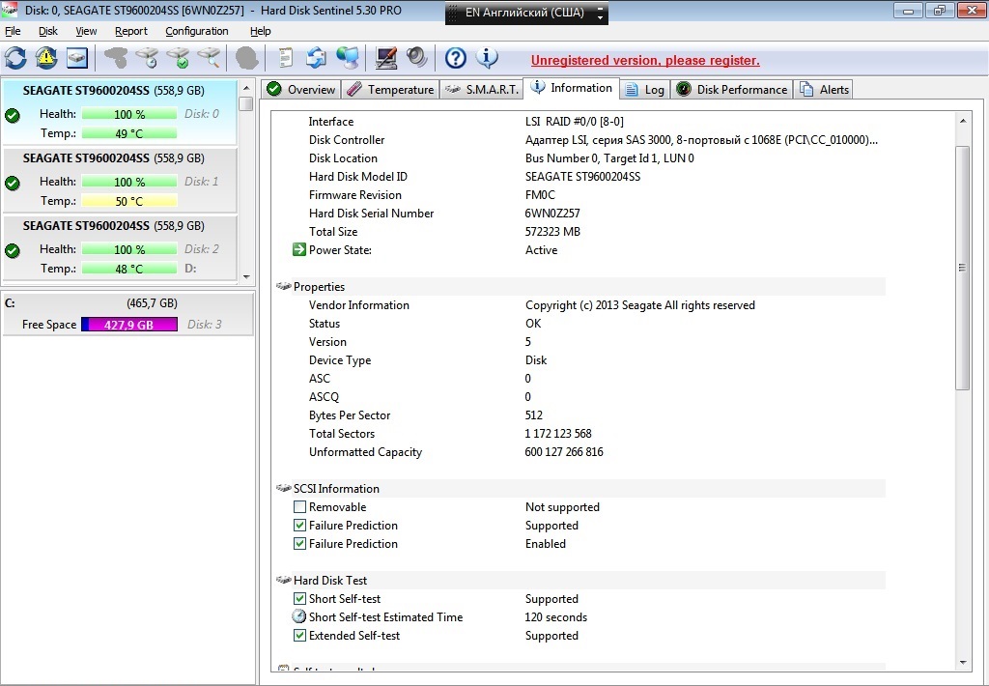Click the globe network computer icon
The width and height of the screenshot is (989, 686).
click(347, 58)
